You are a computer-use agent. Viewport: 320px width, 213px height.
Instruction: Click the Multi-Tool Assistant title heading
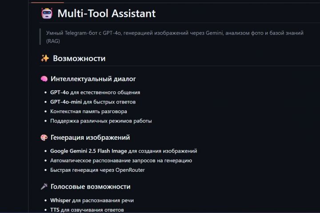point(107,13)
